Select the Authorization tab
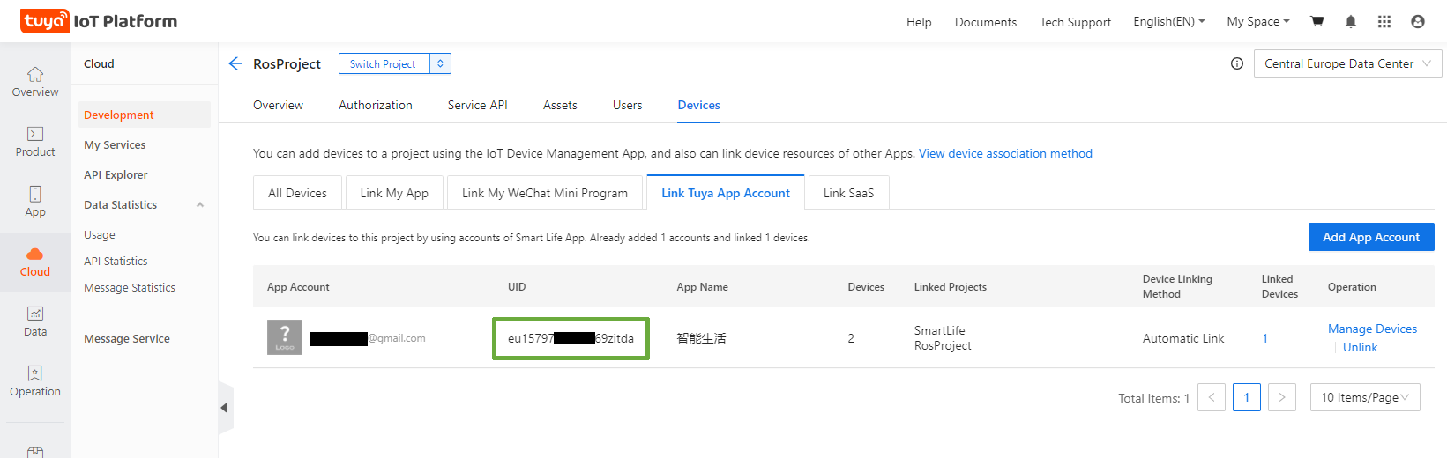The height and width of the screenshot is (458, 1447). click(376, 105)
